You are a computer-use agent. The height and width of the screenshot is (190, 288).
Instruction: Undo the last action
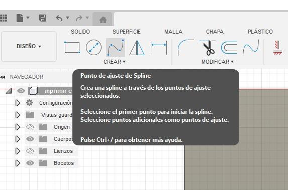coord(59,18)
